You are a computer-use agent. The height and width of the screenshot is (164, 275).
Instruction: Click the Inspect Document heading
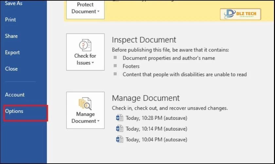pos(144,40)
